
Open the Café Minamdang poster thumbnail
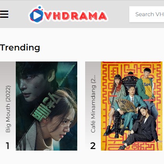pos(132,106)
